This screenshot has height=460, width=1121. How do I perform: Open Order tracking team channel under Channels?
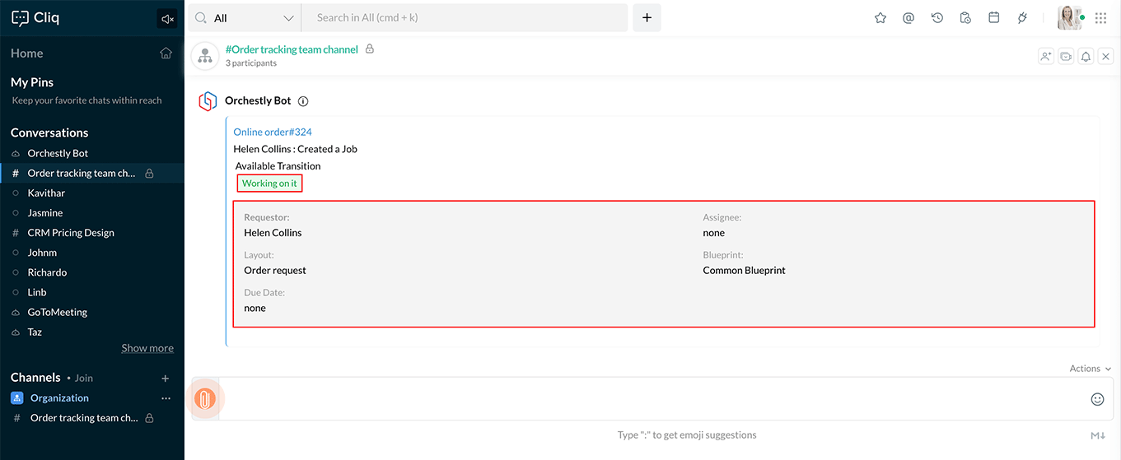click(x=84, y=418)
